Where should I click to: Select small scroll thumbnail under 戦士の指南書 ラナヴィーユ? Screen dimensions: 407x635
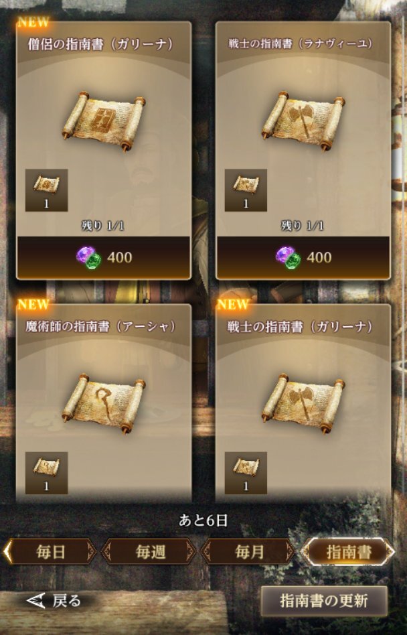(246, 190)
